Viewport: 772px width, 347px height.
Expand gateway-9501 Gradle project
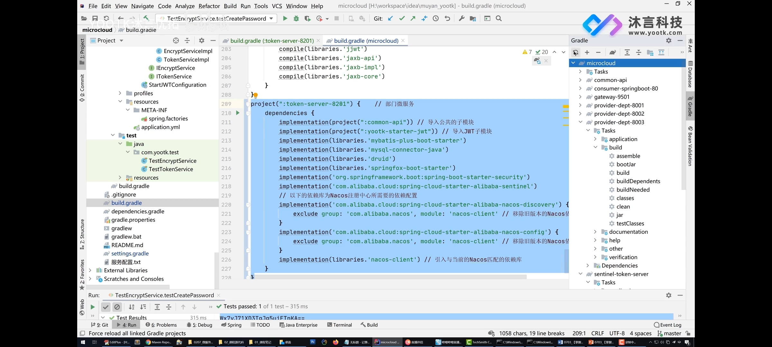coord(580,97)
